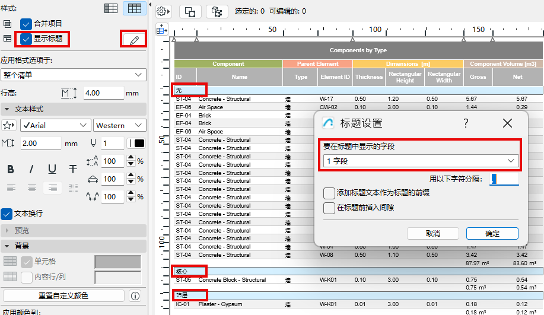544x315 pixels.
Task: Click 确定 button in dialog
Action: [x=492, y=234]
